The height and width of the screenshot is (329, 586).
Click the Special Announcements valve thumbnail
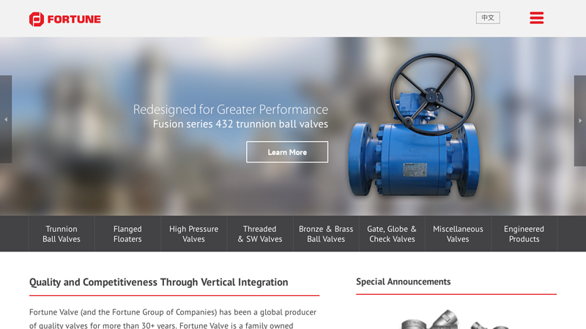click(x=454, y=319)
